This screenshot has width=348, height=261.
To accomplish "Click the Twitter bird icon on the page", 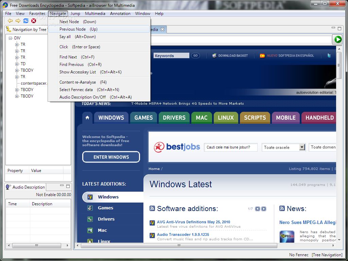I will (x=329, y=56).
